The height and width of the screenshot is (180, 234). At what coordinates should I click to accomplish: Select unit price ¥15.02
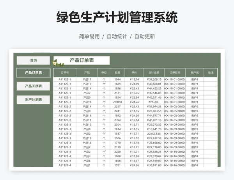[134, 138]
